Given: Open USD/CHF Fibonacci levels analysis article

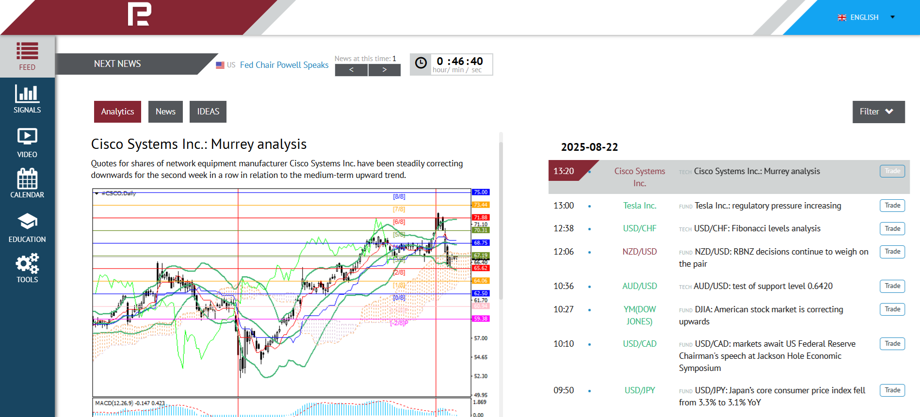Looking at the screenshot, I should click(x=757, y=228).
